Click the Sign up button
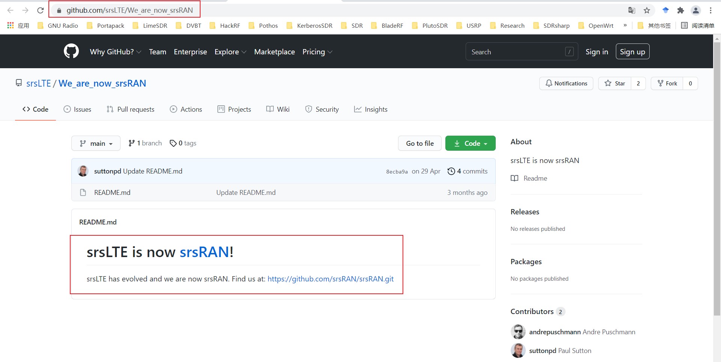 (x=632, y=52)
